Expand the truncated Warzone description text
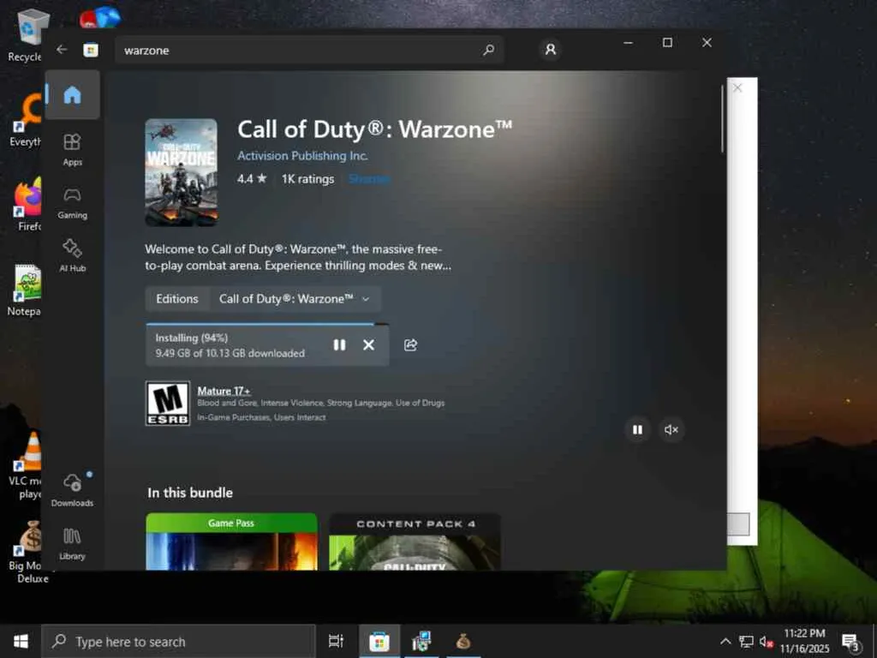This screenshot has height=658, width=877. [x=298, y=257]
